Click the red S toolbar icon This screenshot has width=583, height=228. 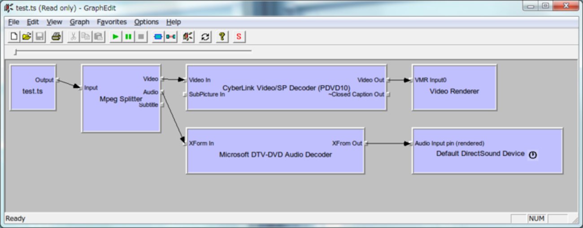[239, 37]
